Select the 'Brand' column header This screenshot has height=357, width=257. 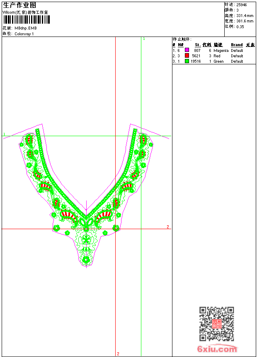click(237, 45)
